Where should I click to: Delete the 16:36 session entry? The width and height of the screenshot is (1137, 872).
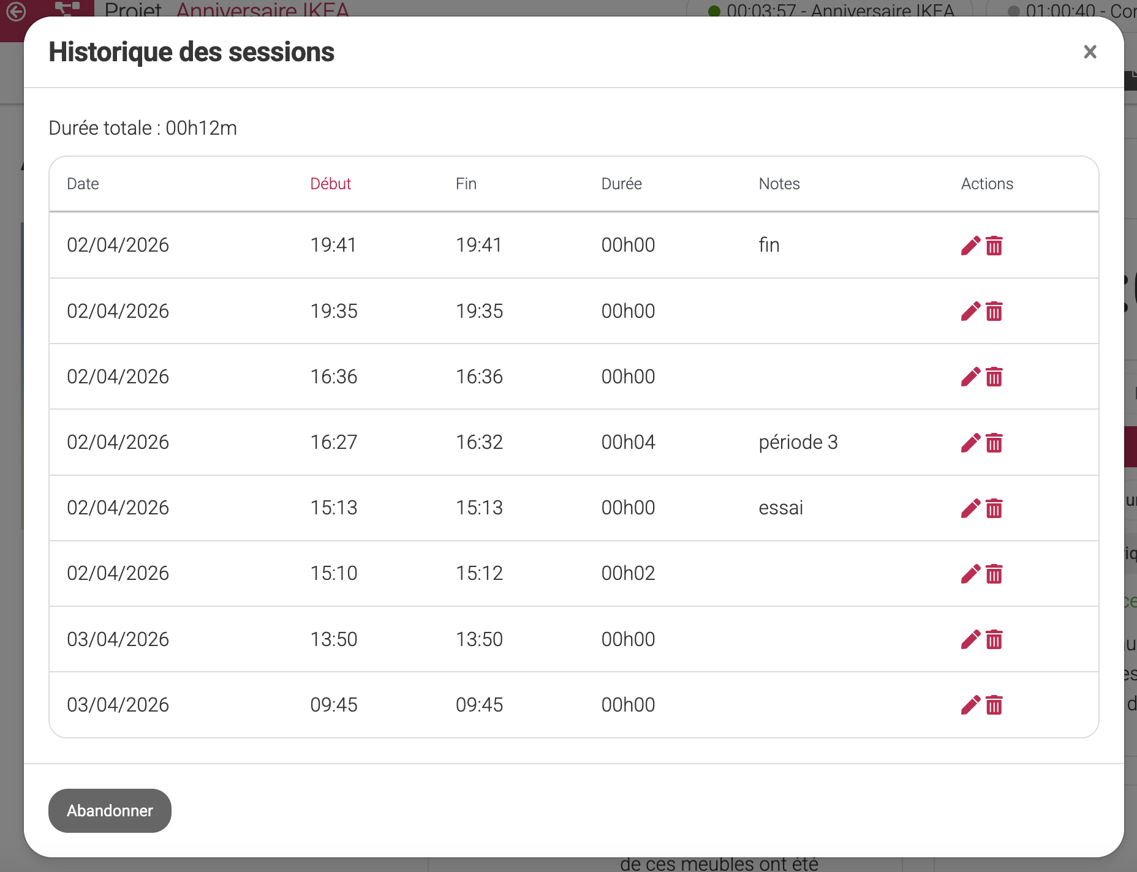click(x=994, y=377)
